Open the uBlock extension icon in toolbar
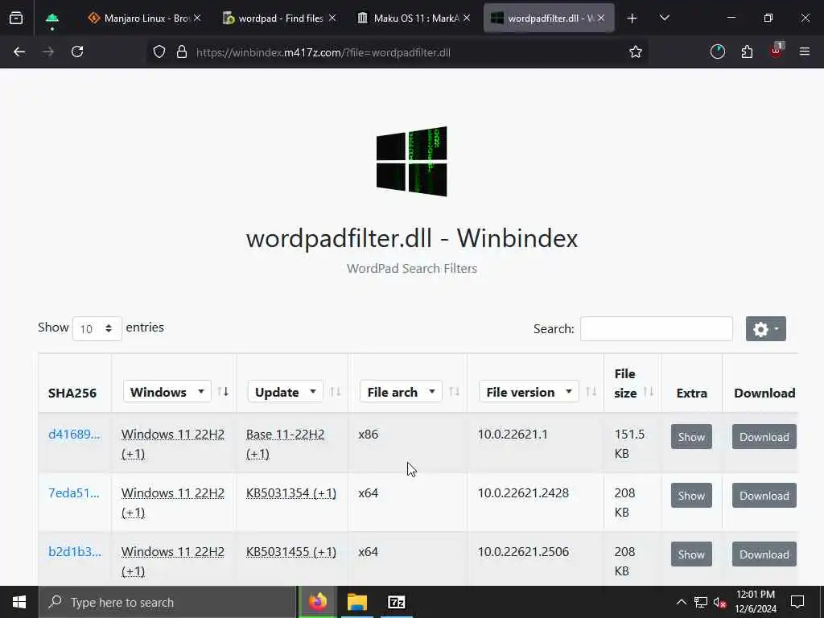824x618 pixels. [777, 51]
